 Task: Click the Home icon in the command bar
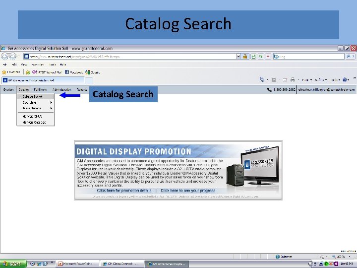[x=262, y=80]
